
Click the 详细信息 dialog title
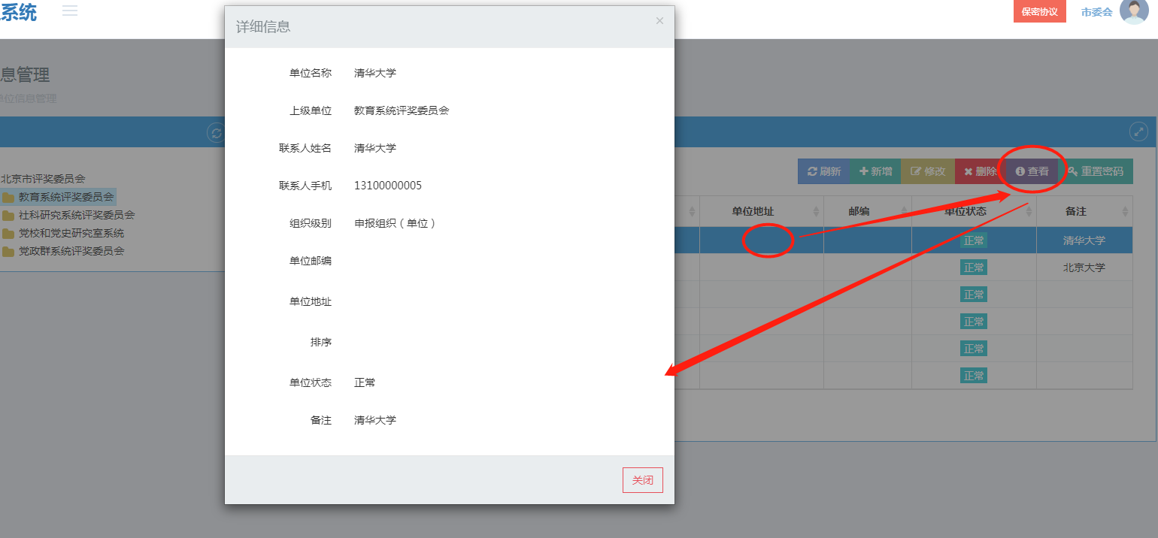(263, 27)
